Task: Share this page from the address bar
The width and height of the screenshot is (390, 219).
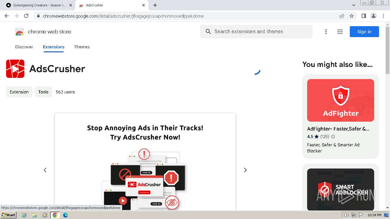Action: point(342,16)
